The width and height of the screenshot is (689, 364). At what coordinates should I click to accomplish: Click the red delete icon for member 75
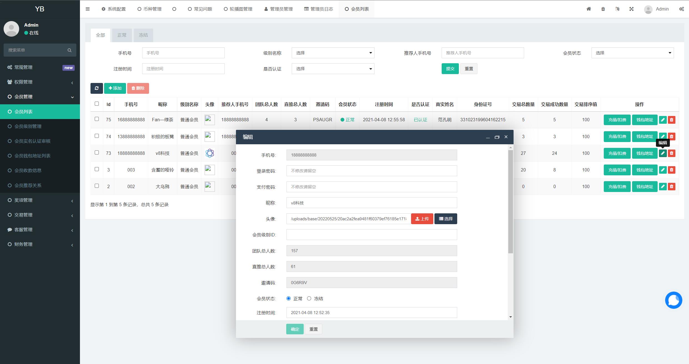(x=672, y=120)
